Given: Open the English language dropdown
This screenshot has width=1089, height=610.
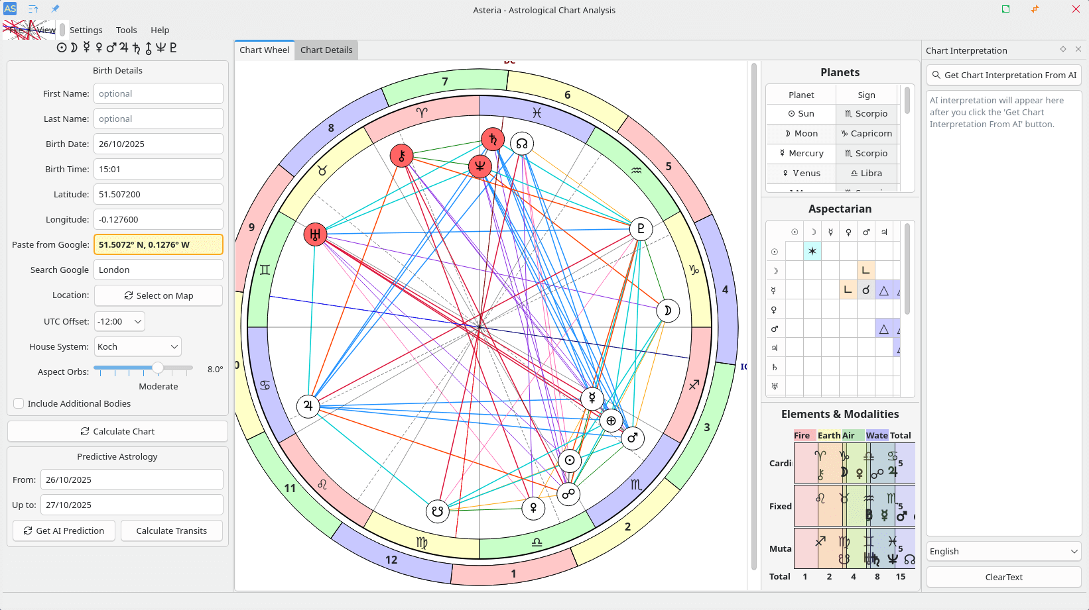Looking at the screenshot, I should pos(1003,551).
